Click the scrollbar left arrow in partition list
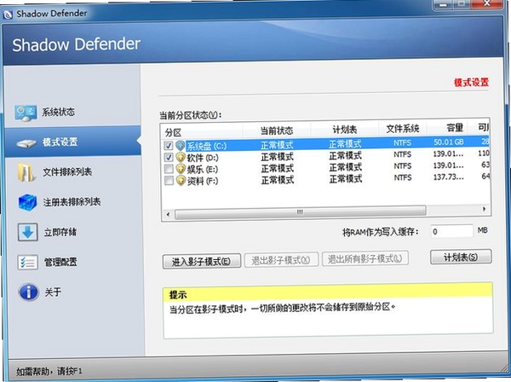Viewport: 511px width, 382px height. coord(168,214)
